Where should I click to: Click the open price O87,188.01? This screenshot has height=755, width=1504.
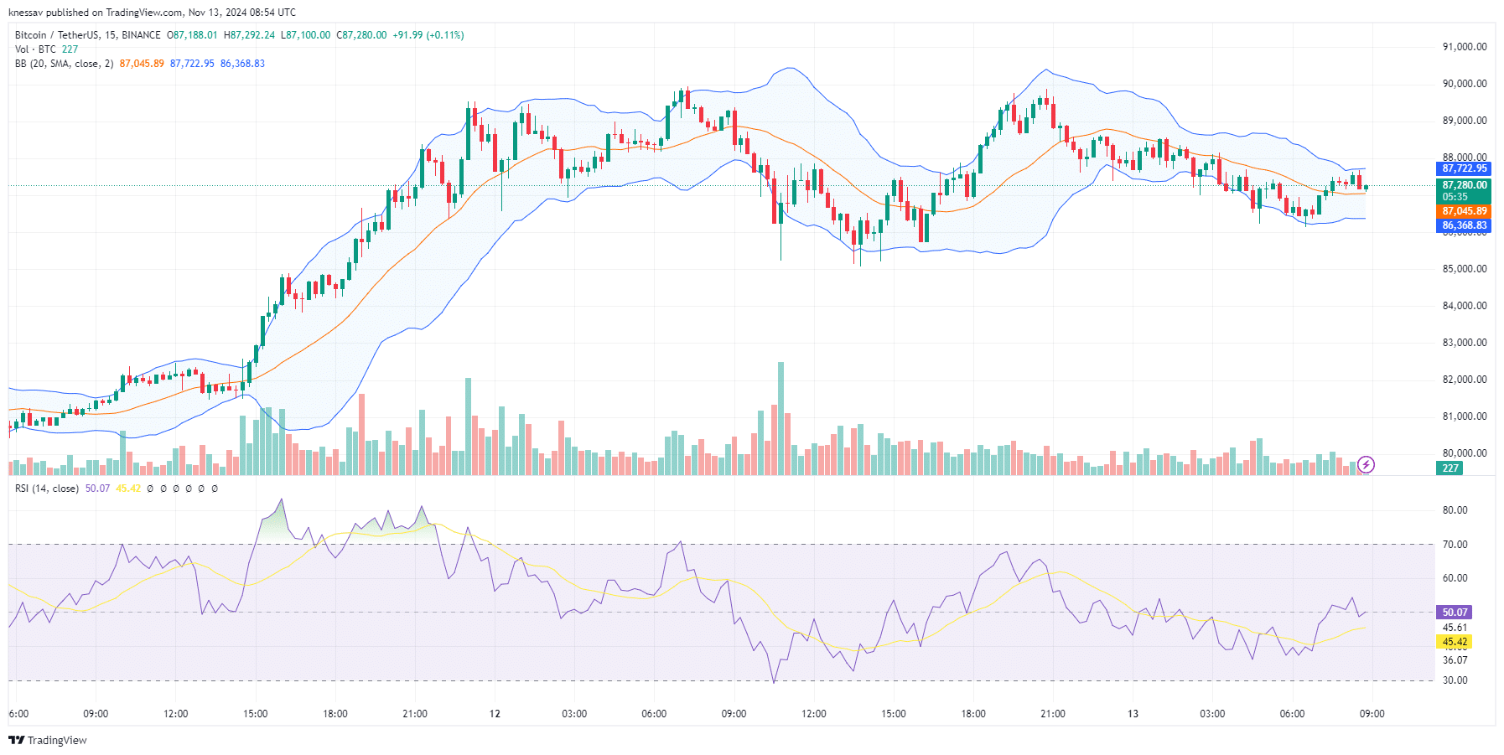[x=192, y=35]
